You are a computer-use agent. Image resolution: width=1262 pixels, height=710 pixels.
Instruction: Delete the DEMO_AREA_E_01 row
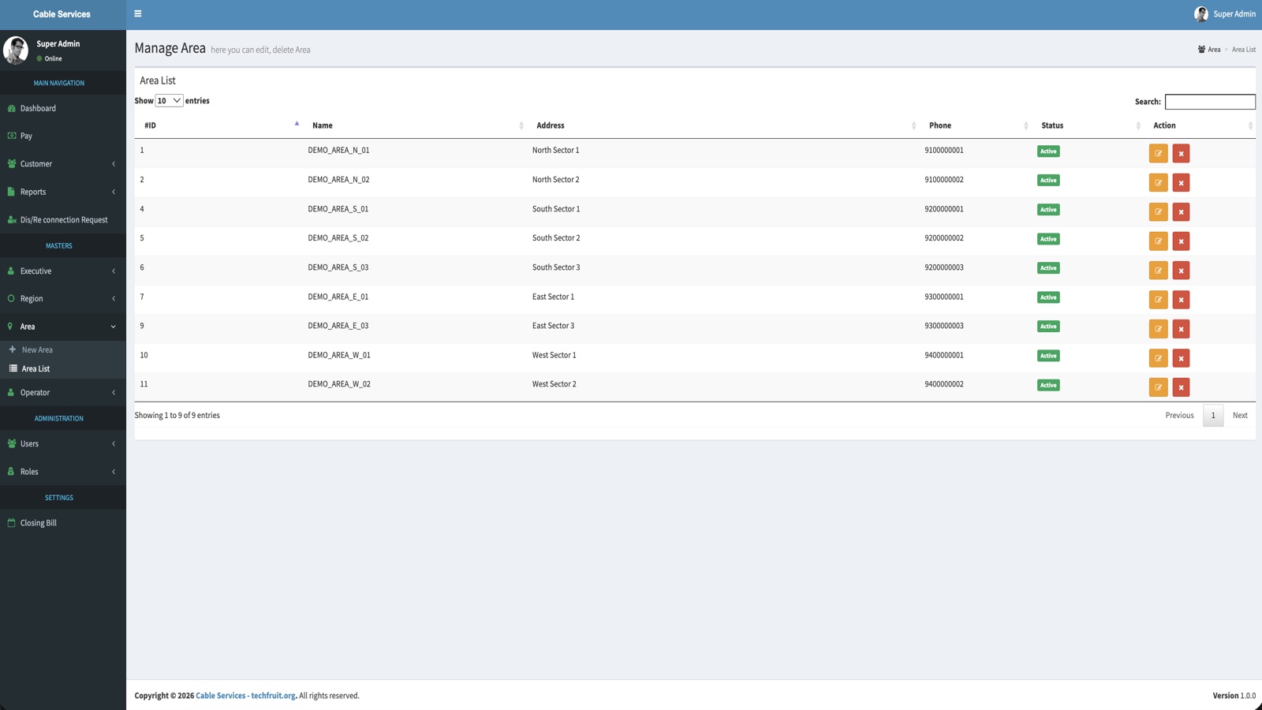click(1181, 299)
